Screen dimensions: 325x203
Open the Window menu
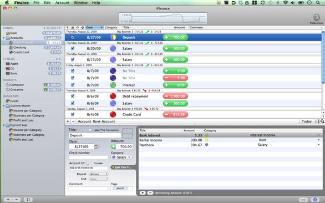pyautogui.click(x=80, y=3)
